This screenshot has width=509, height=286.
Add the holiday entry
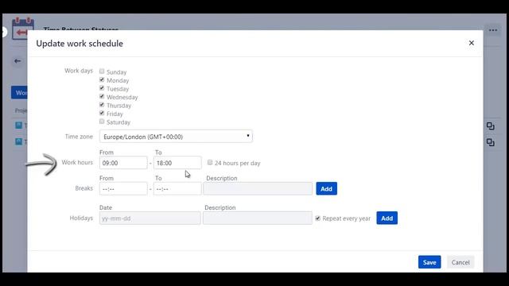pos(387,218)
